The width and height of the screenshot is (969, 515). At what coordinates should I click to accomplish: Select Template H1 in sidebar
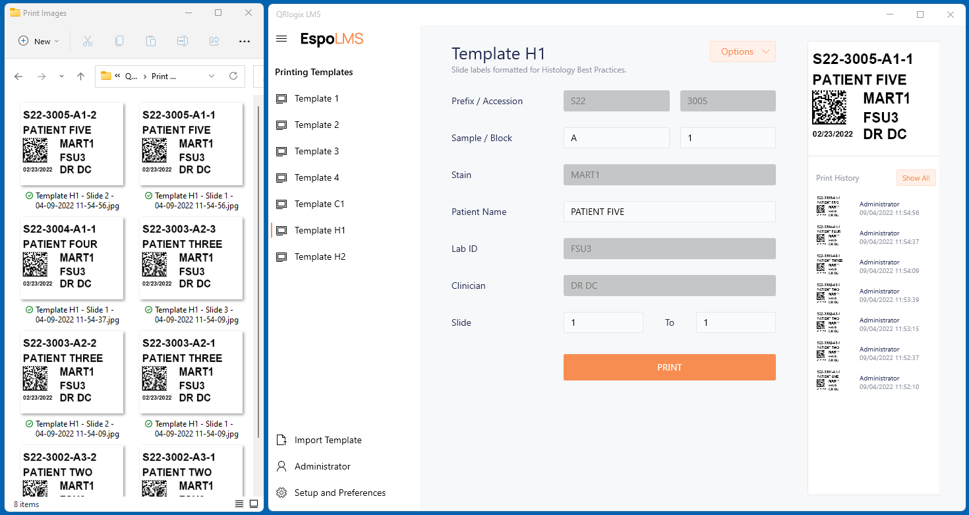pyautogui.click(x=320, y=230)
